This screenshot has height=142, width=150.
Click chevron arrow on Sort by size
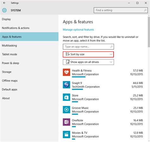111,55
